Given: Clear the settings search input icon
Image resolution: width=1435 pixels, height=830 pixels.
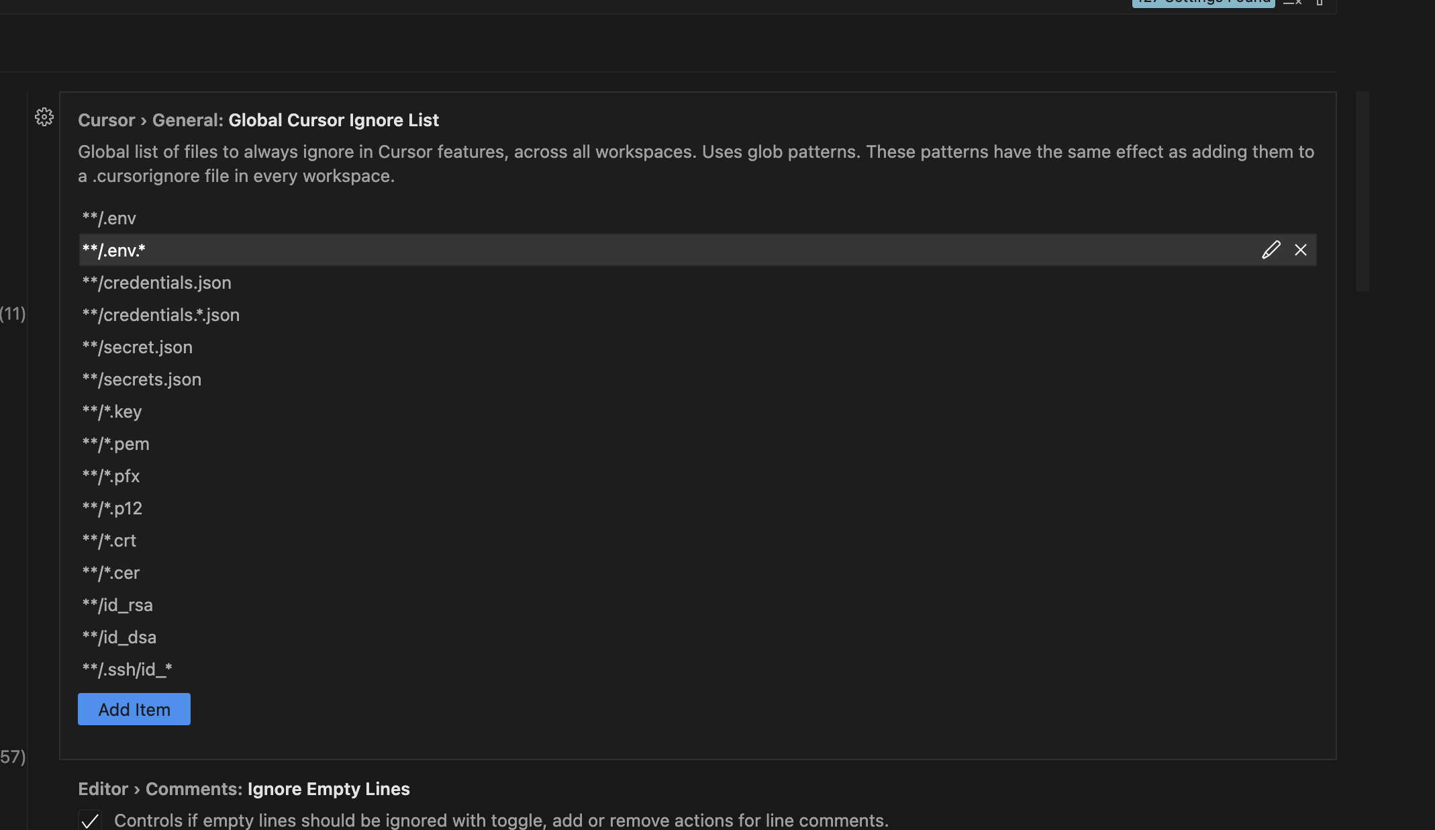Looking at the screenshot, I should [x=1292, y=3].
